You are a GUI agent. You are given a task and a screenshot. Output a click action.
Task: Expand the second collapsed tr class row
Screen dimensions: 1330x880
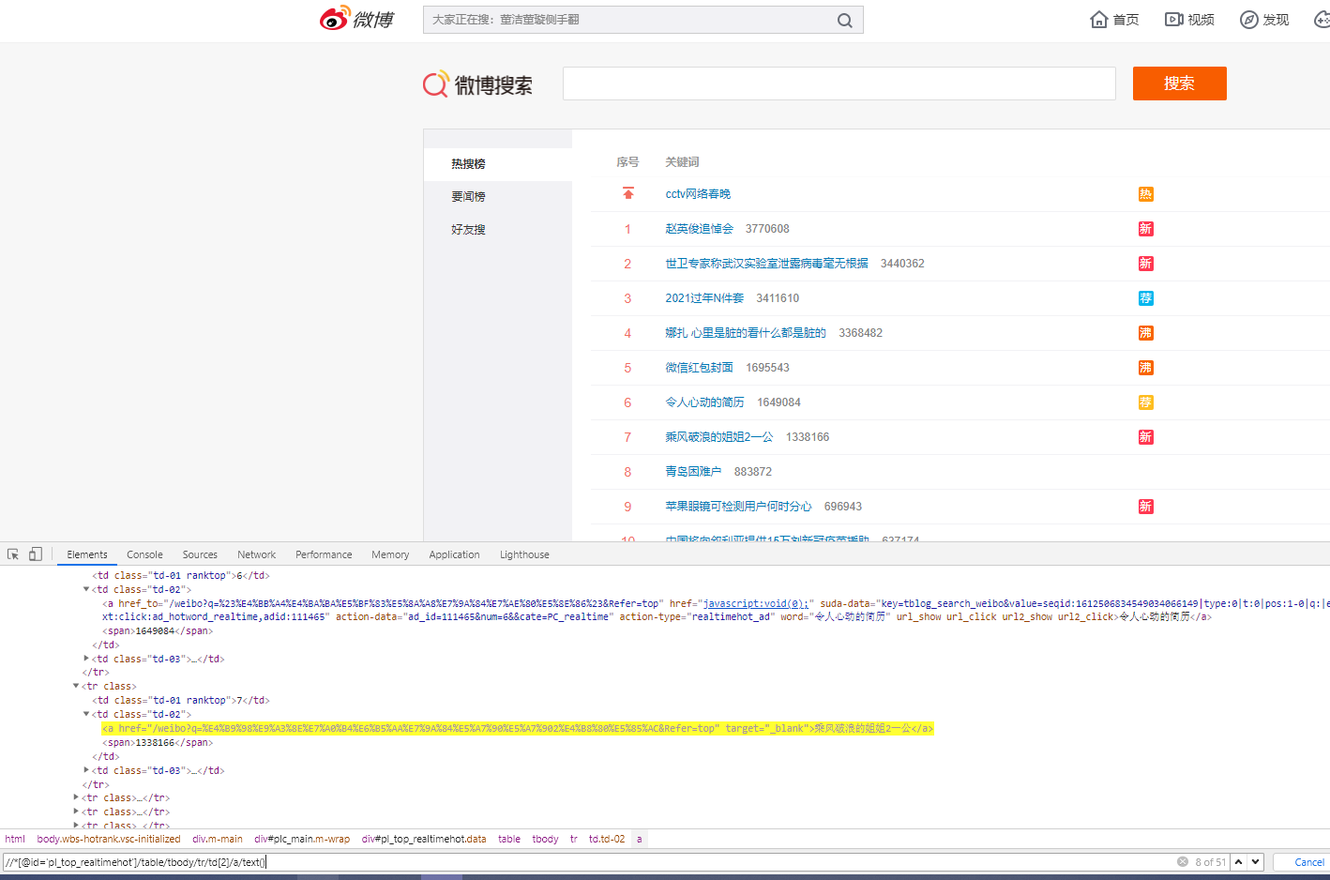click(76, 812)
